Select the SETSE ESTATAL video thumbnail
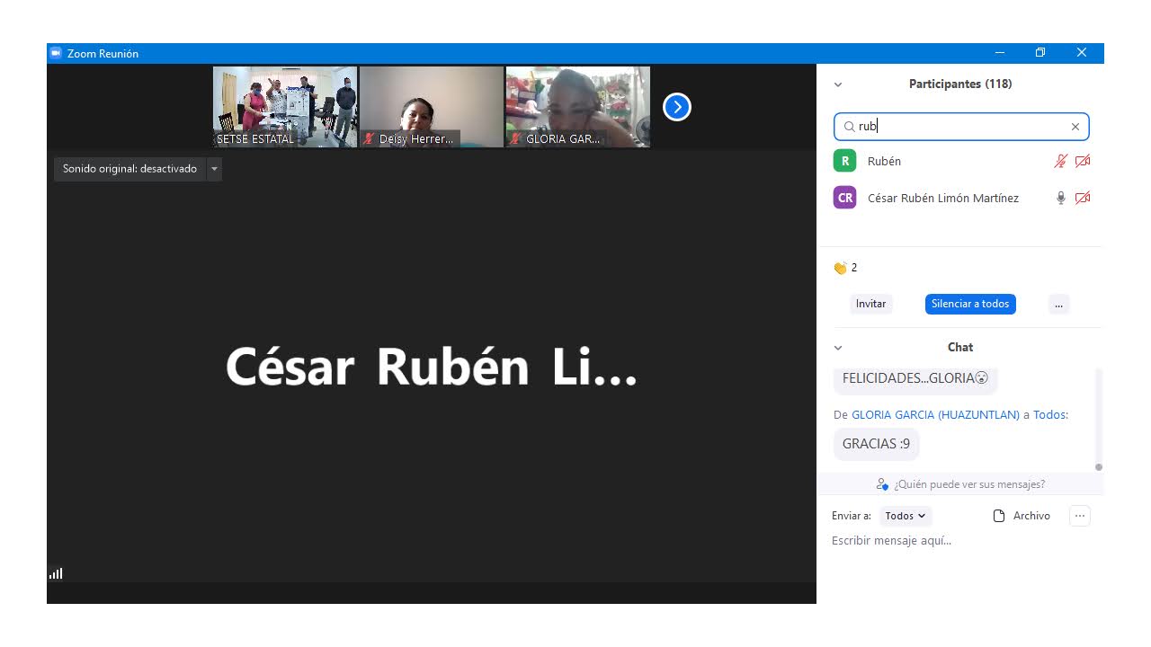This screenshot has width=1151, height=647. pos(285,107)
